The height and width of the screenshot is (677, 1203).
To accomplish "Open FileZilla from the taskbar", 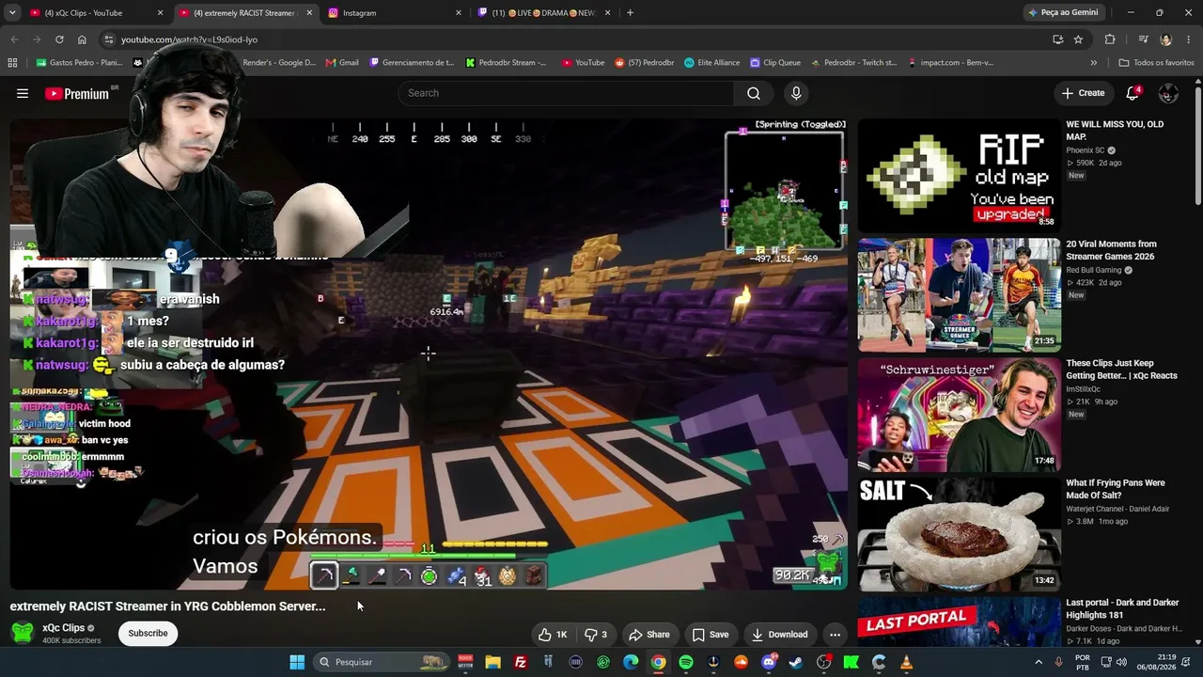I will pos(521,662).
